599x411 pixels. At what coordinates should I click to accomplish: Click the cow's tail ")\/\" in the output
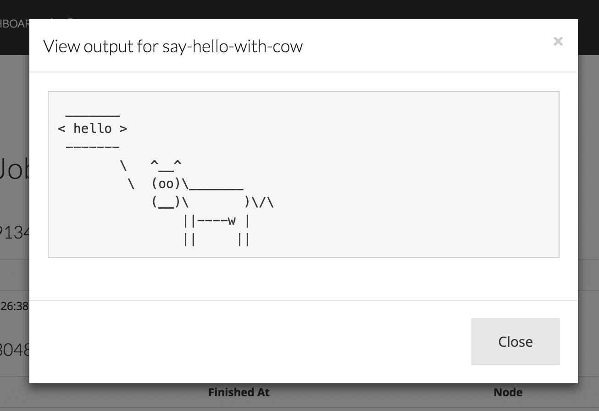[259, 202]
